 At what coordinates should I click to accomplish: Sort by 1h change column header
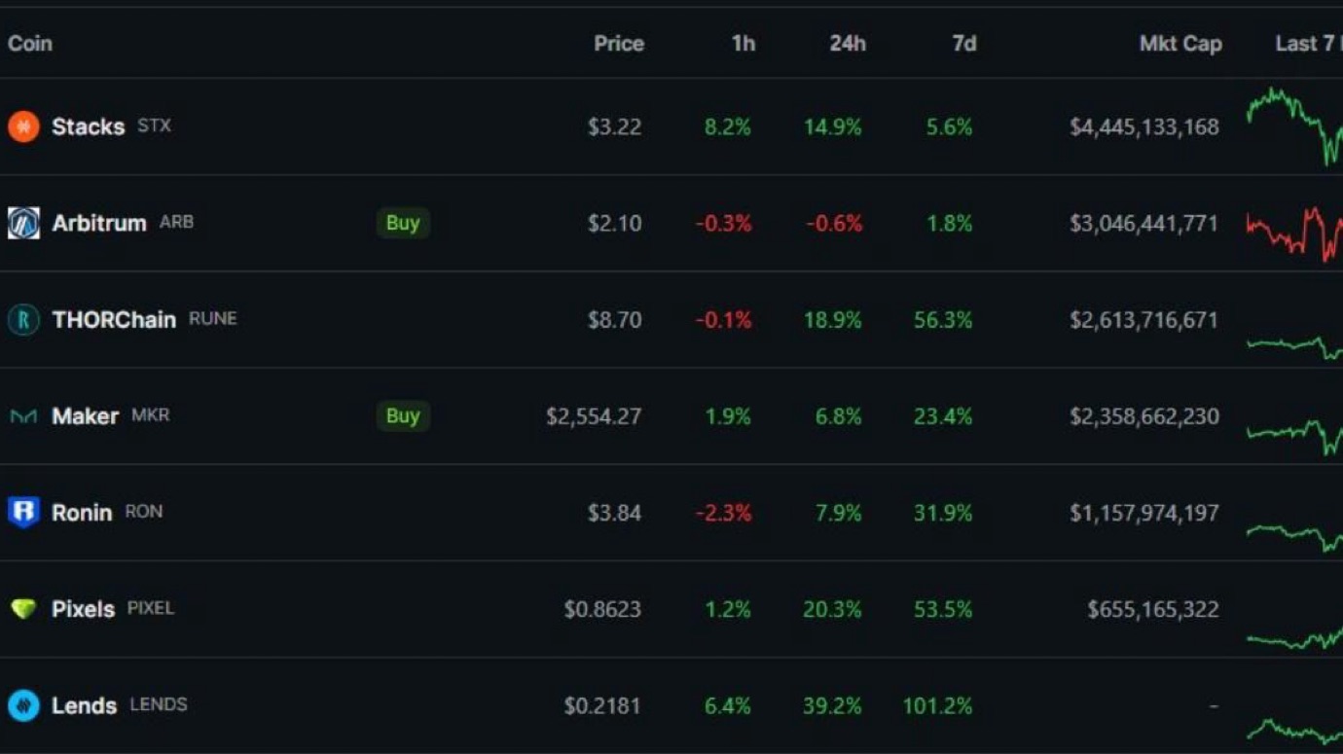tap(743, 44)
